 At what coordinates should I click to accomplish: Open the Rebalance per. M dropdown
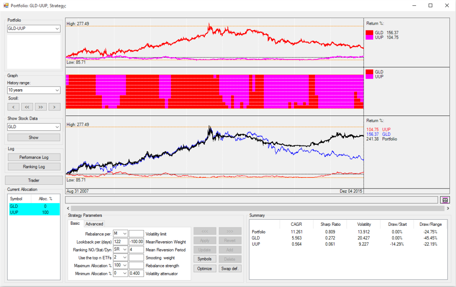coord(120,234)
